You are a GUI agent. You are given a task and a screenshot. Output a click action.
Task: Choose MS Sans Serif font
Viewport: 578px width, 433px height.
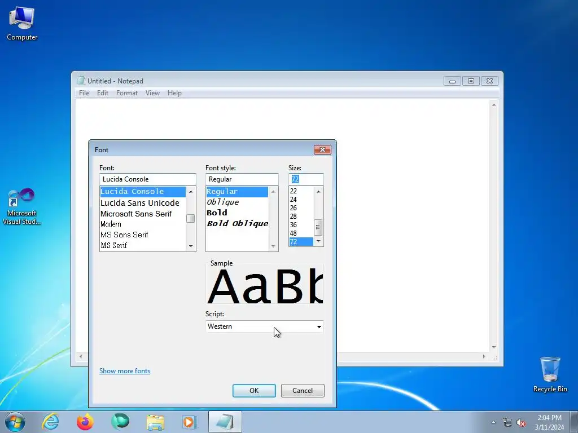[x=143, y=235]
